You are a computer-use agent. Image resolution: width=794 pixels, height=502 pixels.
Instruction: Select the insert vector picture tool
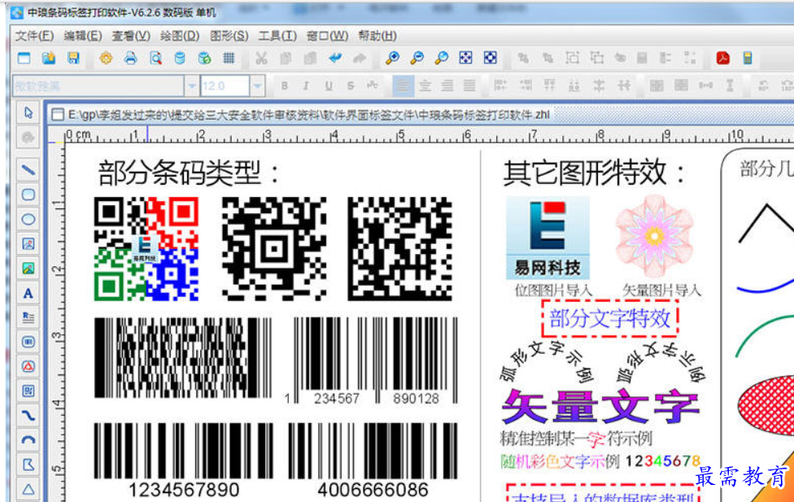(x=28, y=268)
